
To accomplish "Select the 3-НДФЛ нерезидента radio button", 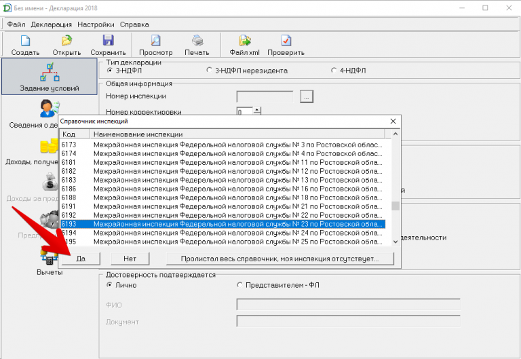I will click(210, 71).
